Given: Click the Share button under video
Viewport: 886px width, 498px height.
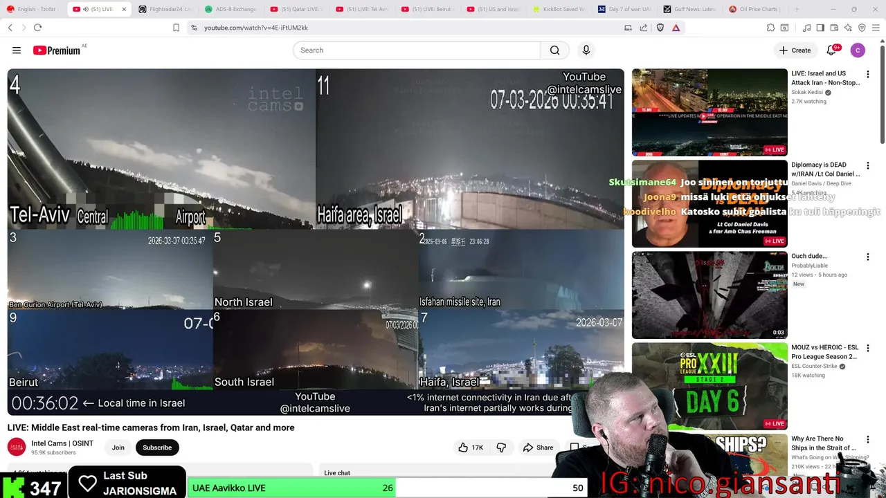Looking at the screenshot, I should tap(538, 448).
